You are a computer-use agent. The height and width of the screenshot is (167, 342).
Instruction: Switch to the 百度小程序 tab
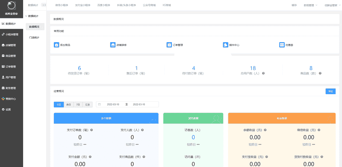104,5
